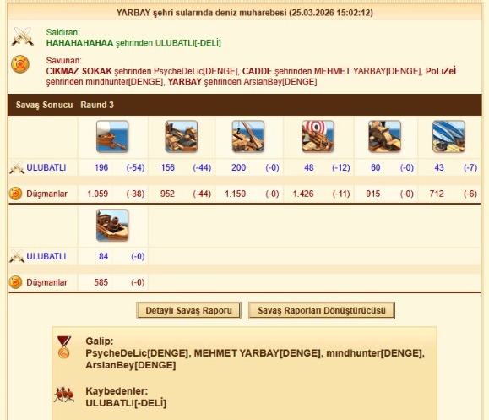Image resolution: width=489 pixels, height=420 pixels.
Task: Click the loss value (-7)
Action: tap(470, 167)
